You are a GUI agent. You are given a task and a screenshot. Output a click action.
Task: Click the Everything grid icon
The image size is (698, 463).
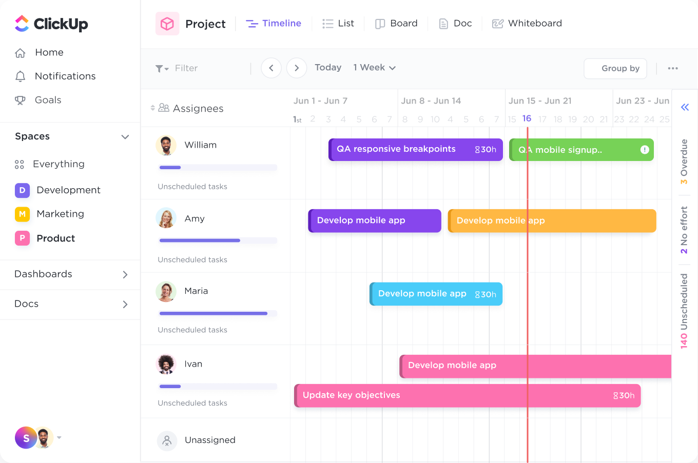(x=20, y=165)
